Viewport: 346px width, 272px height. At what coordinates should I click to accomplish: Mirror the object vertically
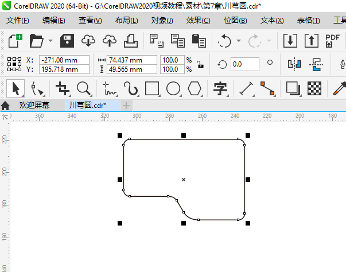coord(316,65)
